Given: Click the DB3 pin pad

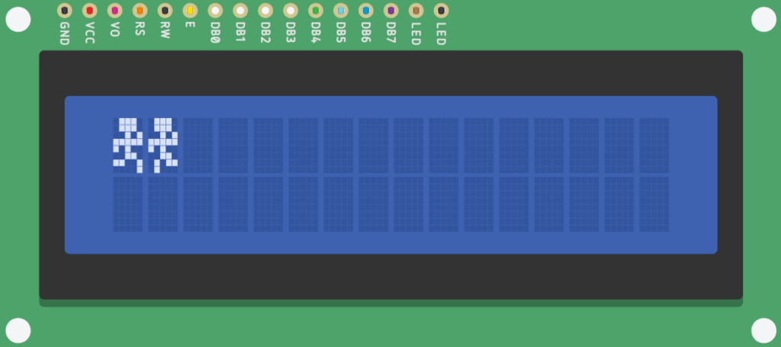Looking at the screenshot, I should point(291,11).
